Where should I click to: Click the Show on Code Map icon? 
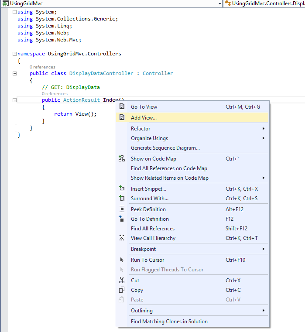click(x=122, y=158)
